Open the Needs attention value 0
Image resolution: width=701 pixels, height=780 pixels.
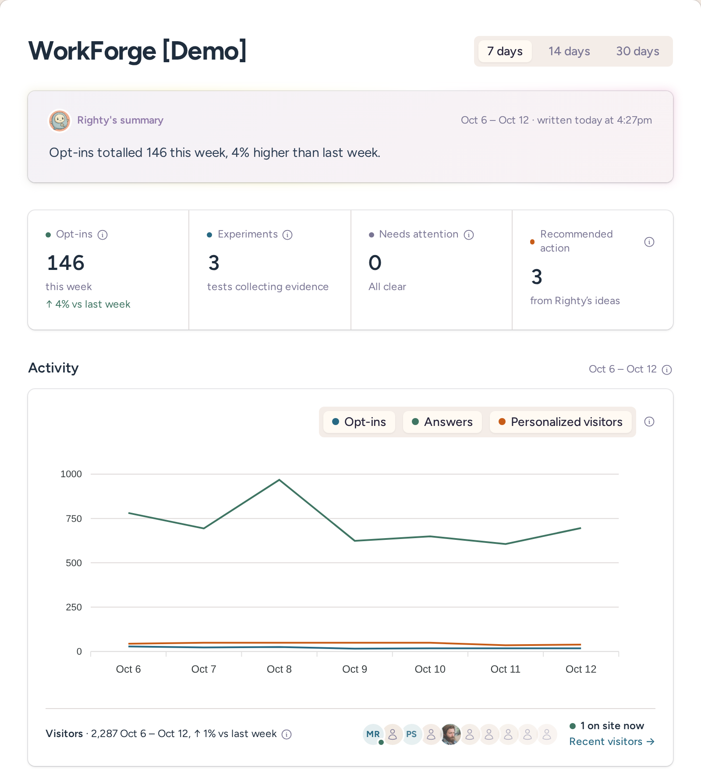pos(375,263)
